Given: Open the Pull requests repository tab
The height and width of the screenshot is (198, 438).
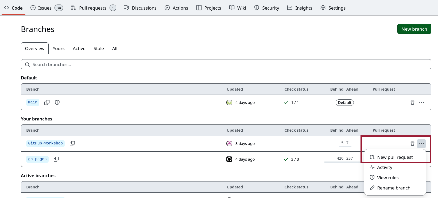Looking at the screenshot, I should [93, 8].
